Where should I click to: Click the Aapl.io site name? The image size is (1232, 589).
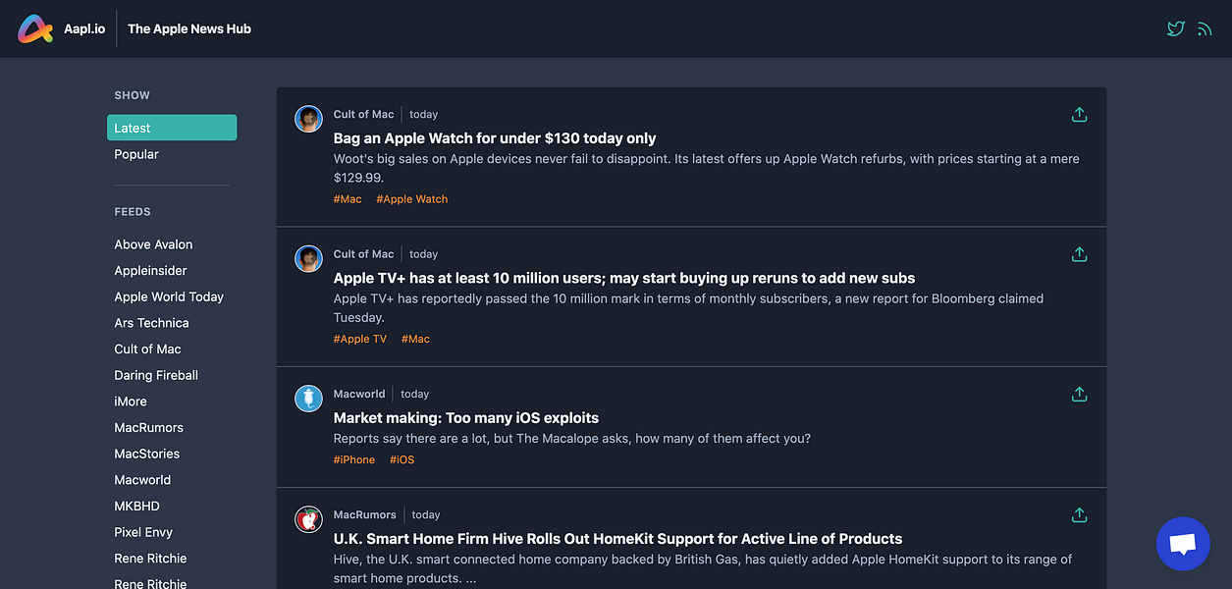[x=84, y=28]
